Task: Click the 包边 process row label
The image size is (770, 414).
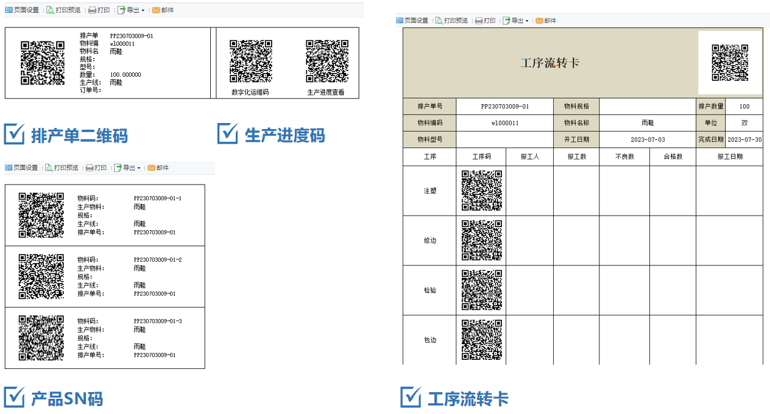Action: [429, 340]
